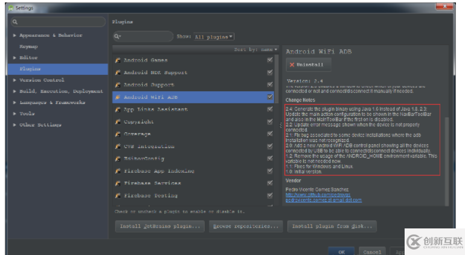Click the red X Uninstall icon
Image resolution: width=465 pixels, height=255 pixels.
292,65
